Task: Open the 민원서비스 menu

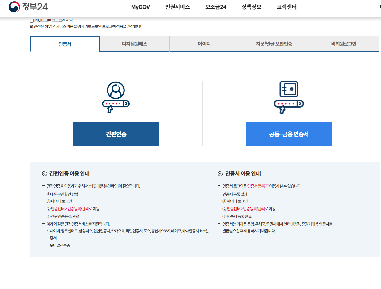Action: 177,7
